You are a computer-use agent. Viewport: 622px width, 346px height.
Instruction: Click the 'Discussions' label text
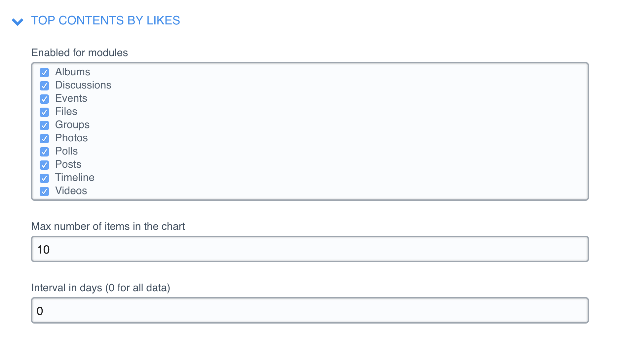pos(83,85)
